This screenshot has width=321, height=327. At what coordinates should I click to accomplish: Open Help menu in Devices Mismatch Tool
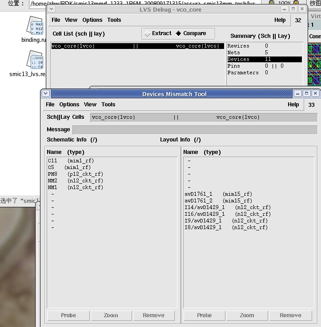pyautogui.click(x=293, y=104)
